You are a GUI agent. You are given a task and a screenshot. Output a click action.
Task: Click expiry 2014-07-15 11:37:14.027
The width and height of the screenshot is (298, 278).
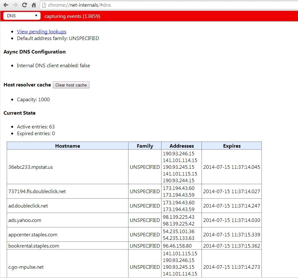click(x=231, y=191)
